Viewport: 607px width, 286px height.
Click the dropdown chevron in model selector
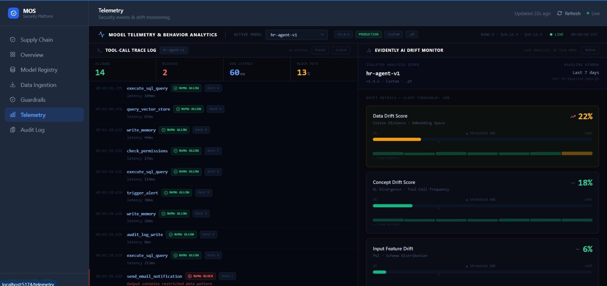322,34
